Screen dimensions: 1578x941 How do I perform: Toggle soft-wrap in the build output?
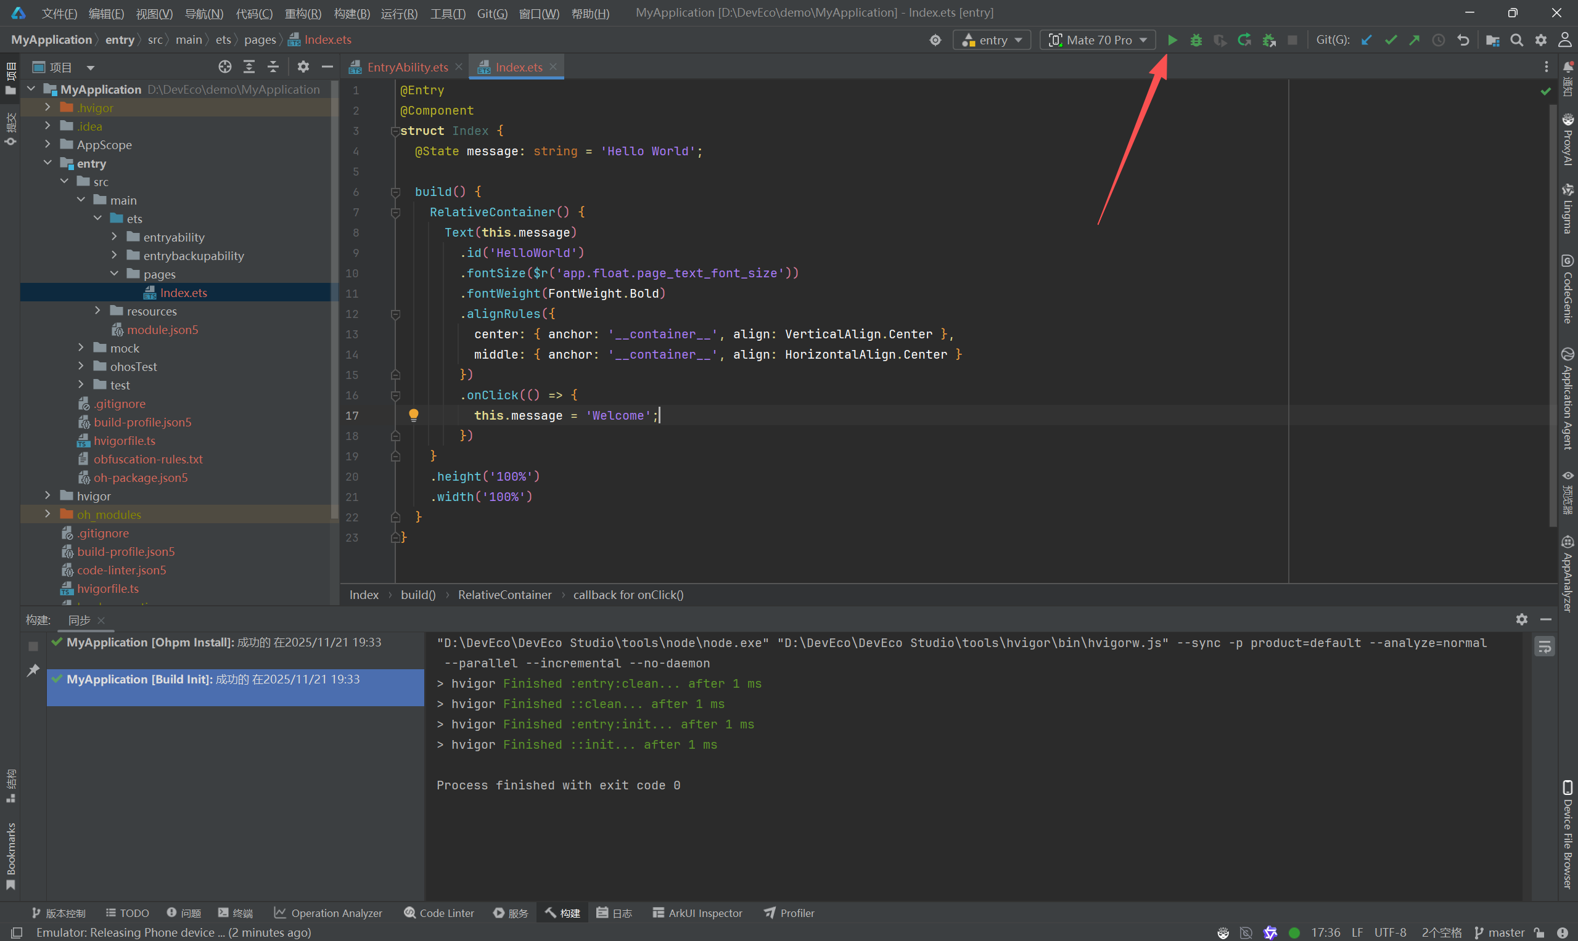pos(1544,646)
